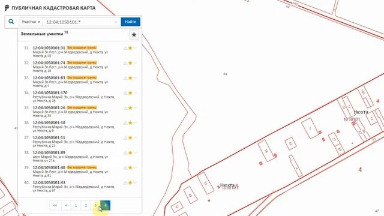Open parcel link 12:04:1050101:74
The width and height of the screenshot is (384, 216).
click(49, 63)
